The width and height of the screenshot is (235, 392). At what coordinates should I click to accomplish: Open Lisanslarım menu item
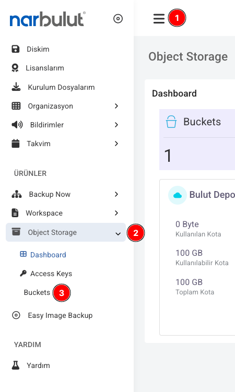coord(45,68)
